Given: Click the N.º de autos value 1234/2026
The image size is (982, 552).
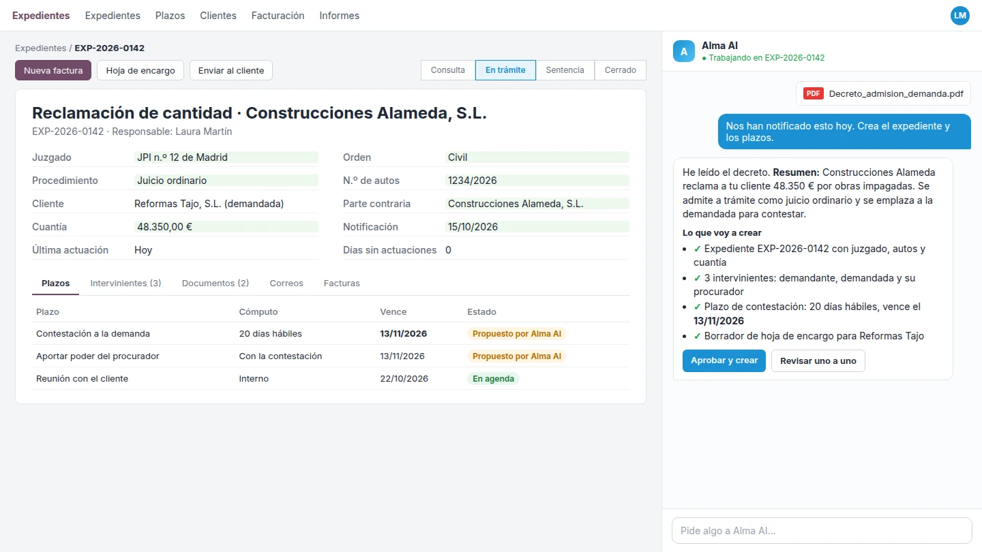Looking at the screenshot, I should pyautogui.click(x=537, y=181).
